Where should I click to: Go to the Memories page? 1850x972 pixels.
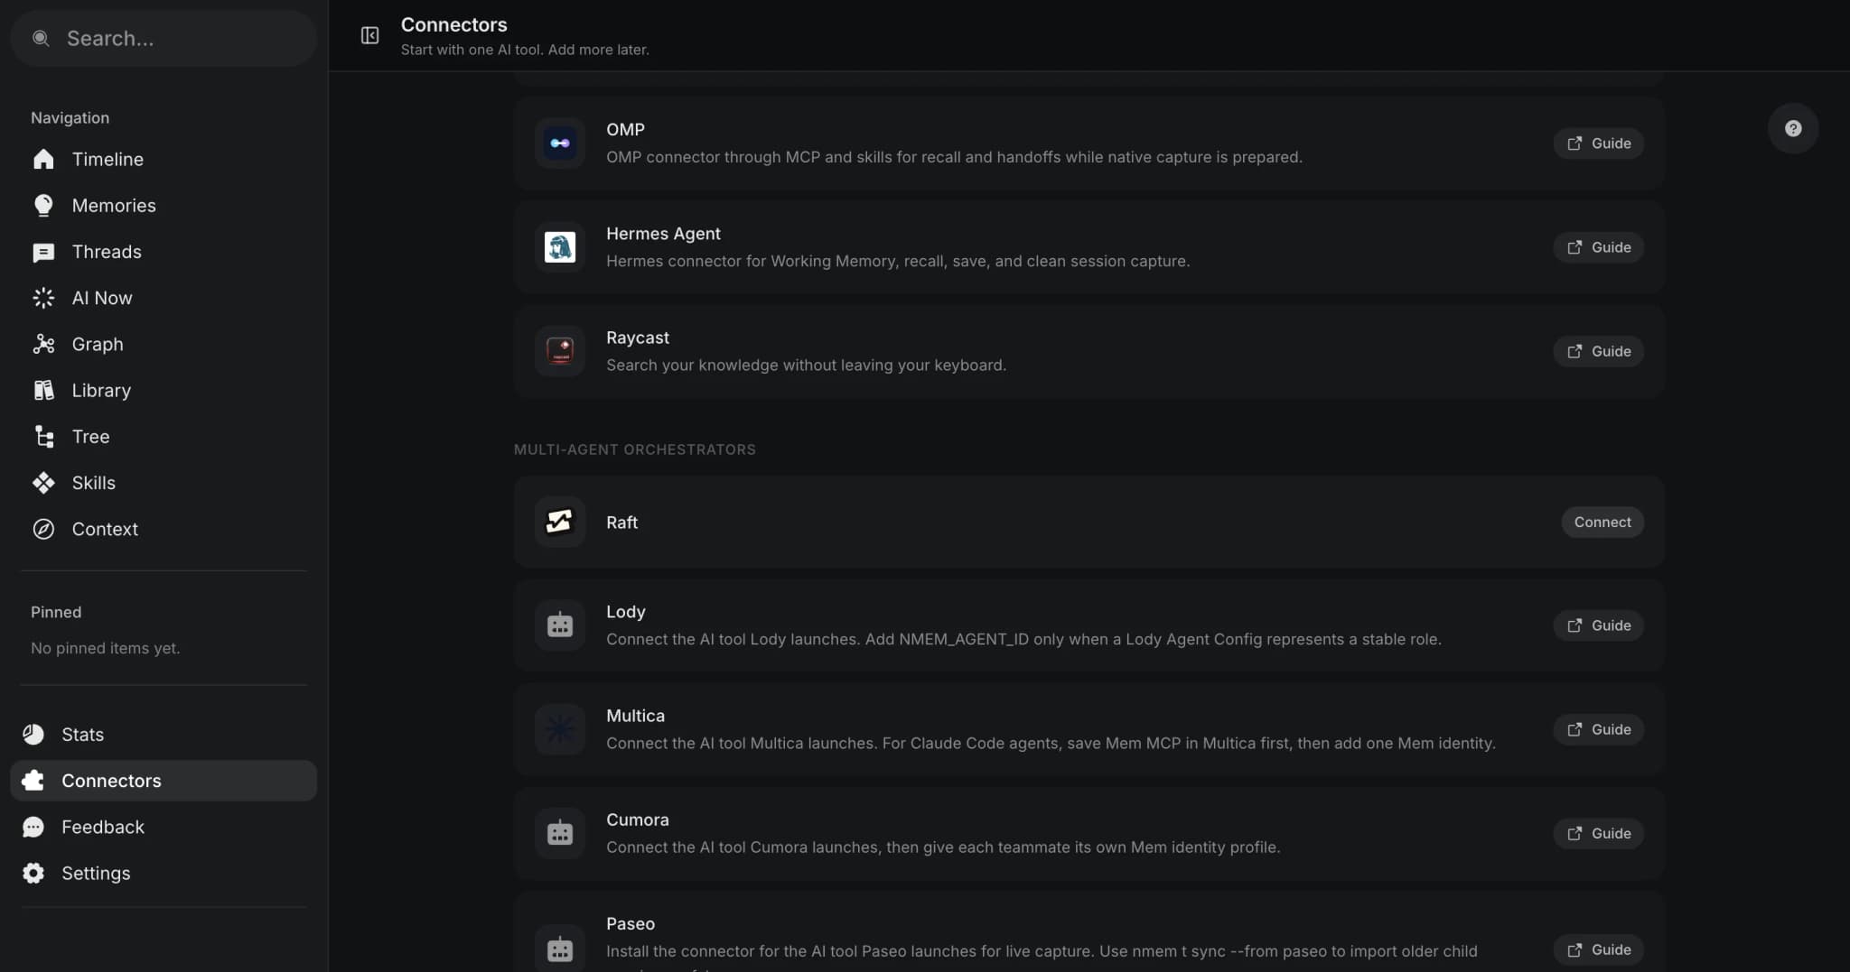pyautogui.click(x=164, y=206)
